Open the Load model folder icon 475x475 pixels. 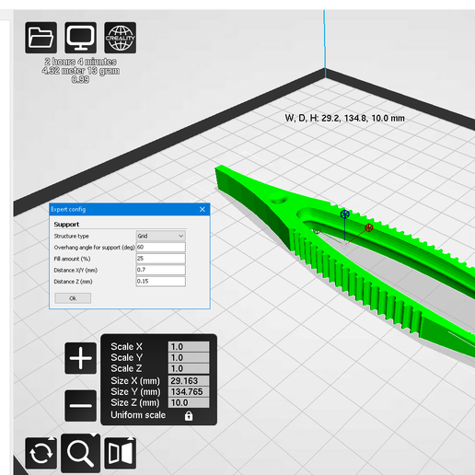[x=41, y=38]
